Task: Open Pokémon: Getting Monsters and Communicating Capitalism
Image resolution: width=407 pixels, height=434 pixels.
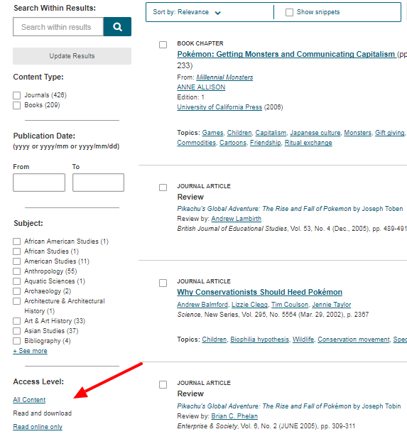Action: pyautogui.click(x=286, y=54)
